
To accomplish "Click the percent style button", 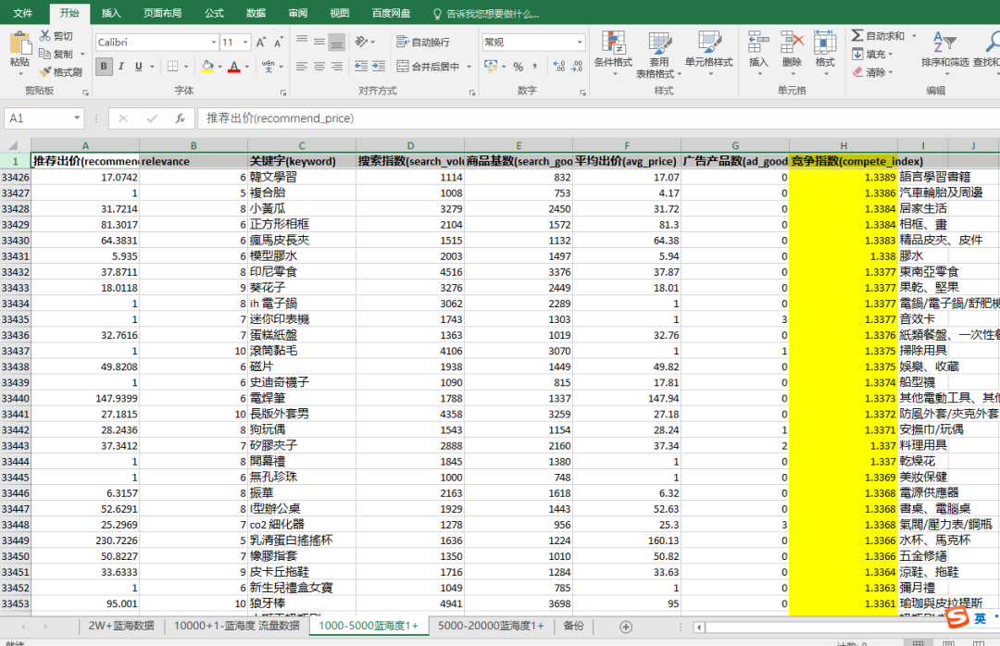I will [518, 67].
